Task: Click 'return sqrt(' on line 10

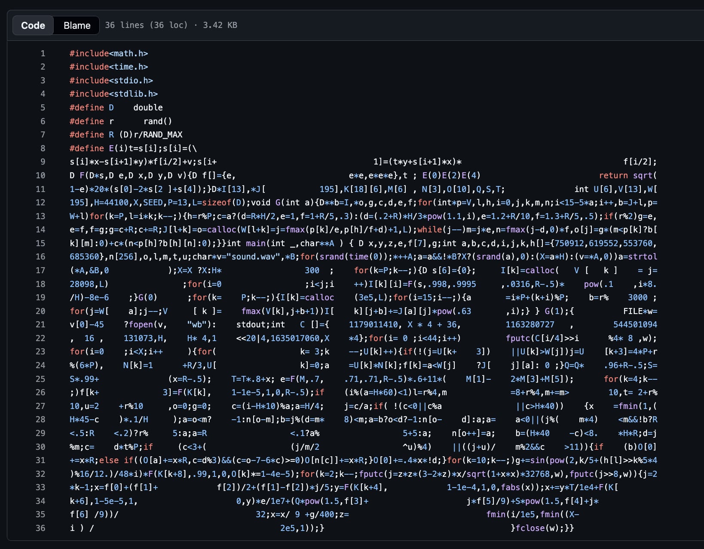Action: tap(628, 175)
